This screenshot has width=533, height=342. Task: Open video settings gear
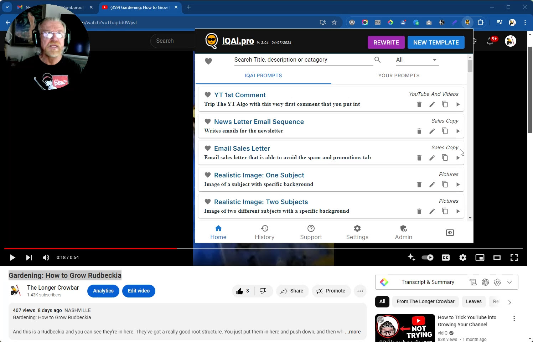pos(463,258)
